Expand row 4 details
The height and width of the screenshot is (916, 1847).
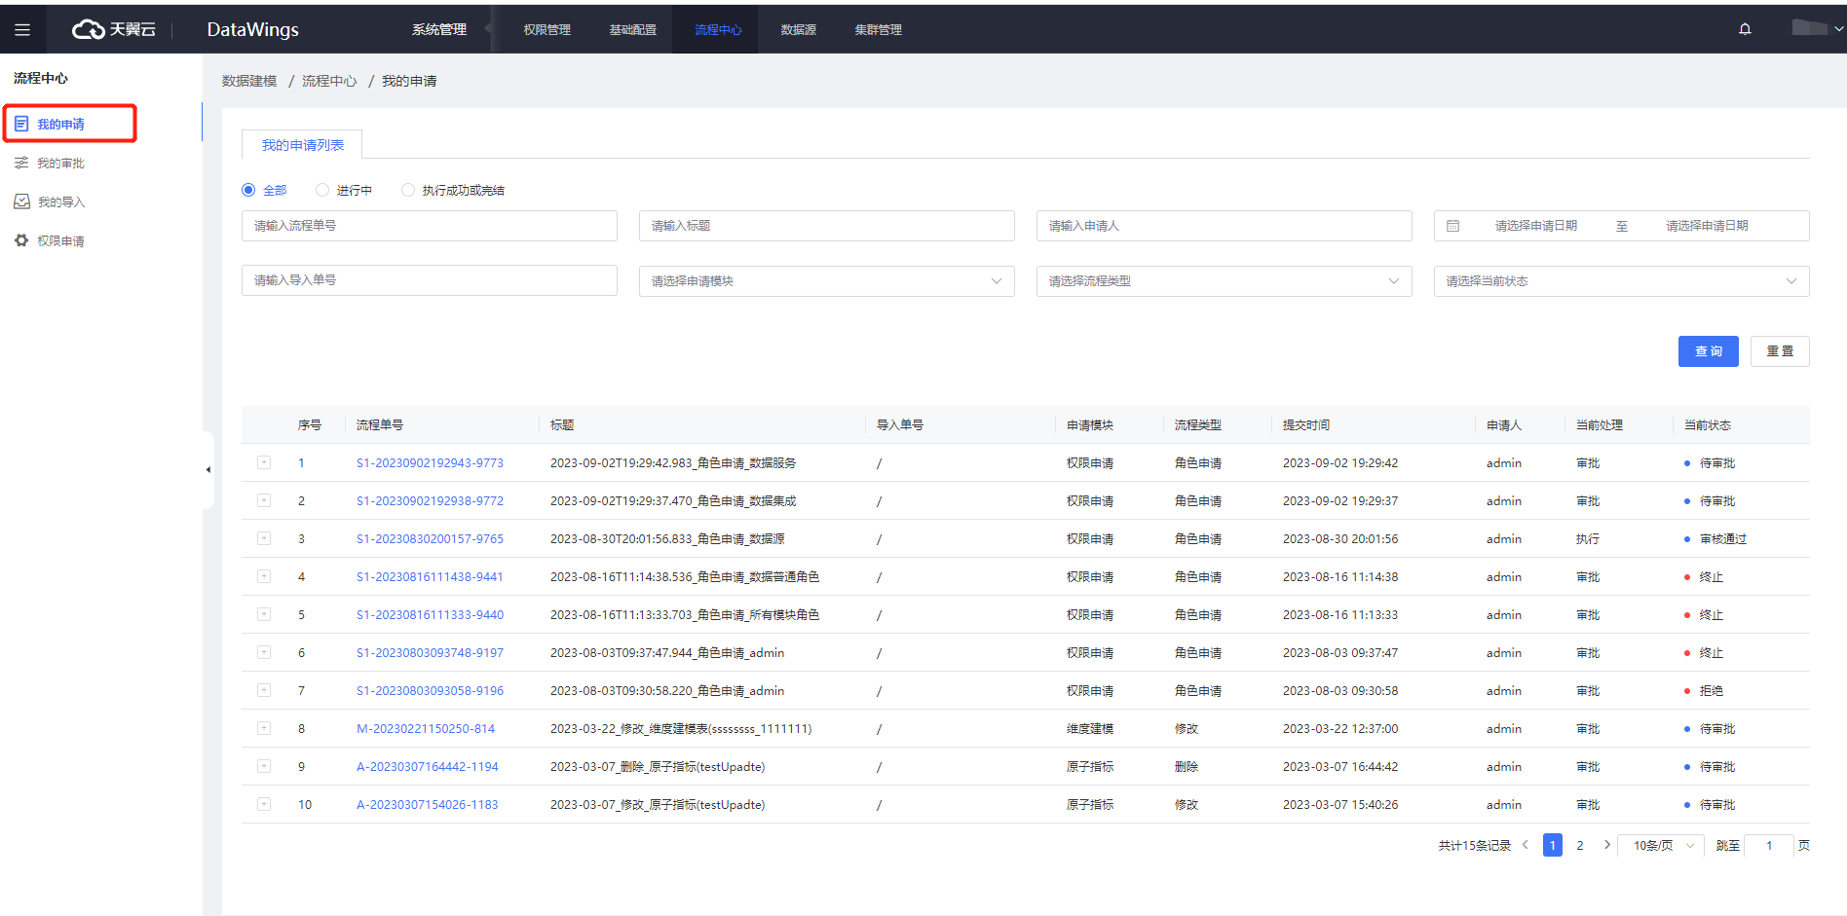click(264, 576)
